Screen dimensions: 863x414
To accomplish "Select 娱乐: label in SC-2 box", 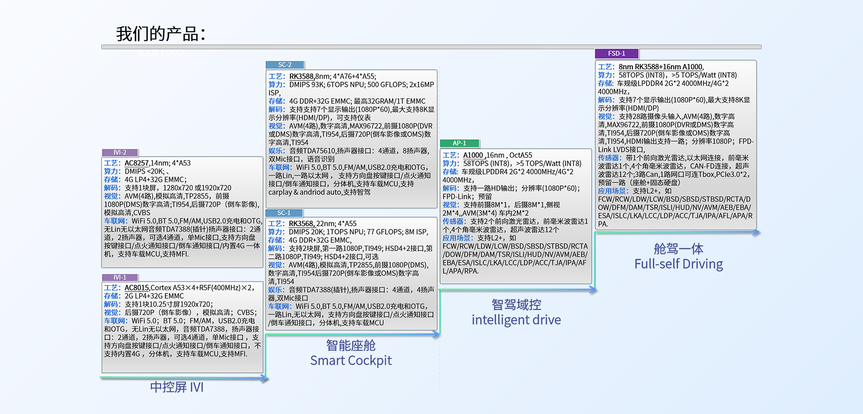I will [277, 151].
